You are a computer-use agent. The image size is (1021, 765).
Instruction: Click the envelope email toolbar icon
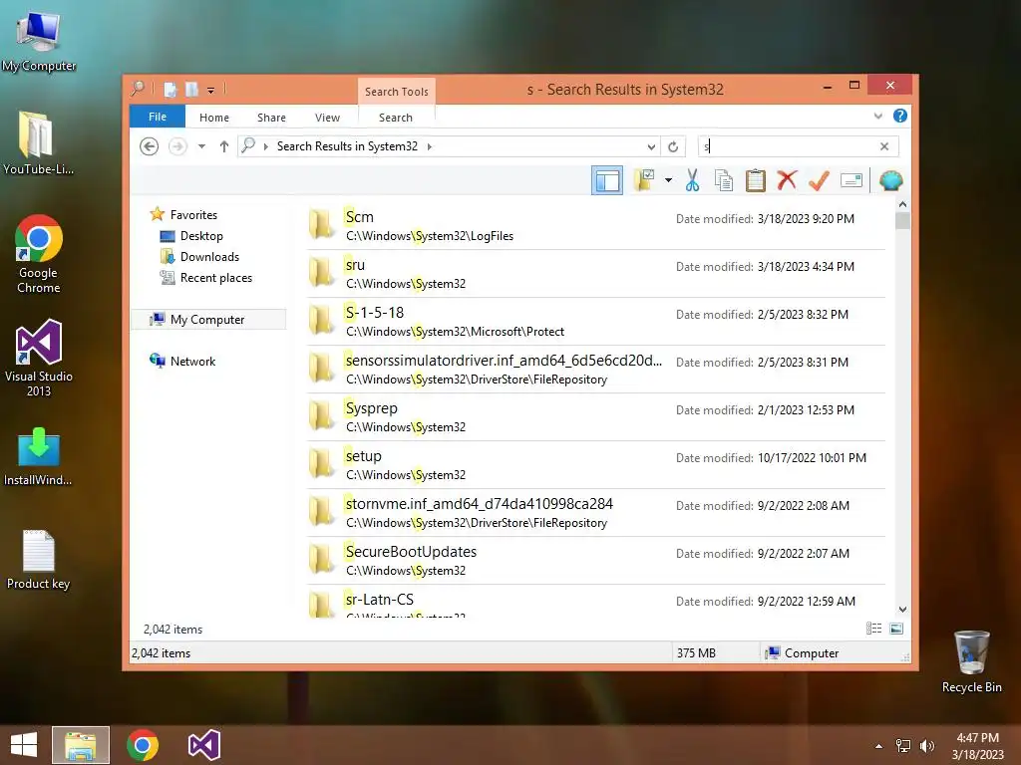coord(851,180)
